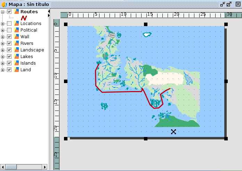Screen dimensions: 242x171
Task: Select the Landscape layer name
Action: click(32, 50)
